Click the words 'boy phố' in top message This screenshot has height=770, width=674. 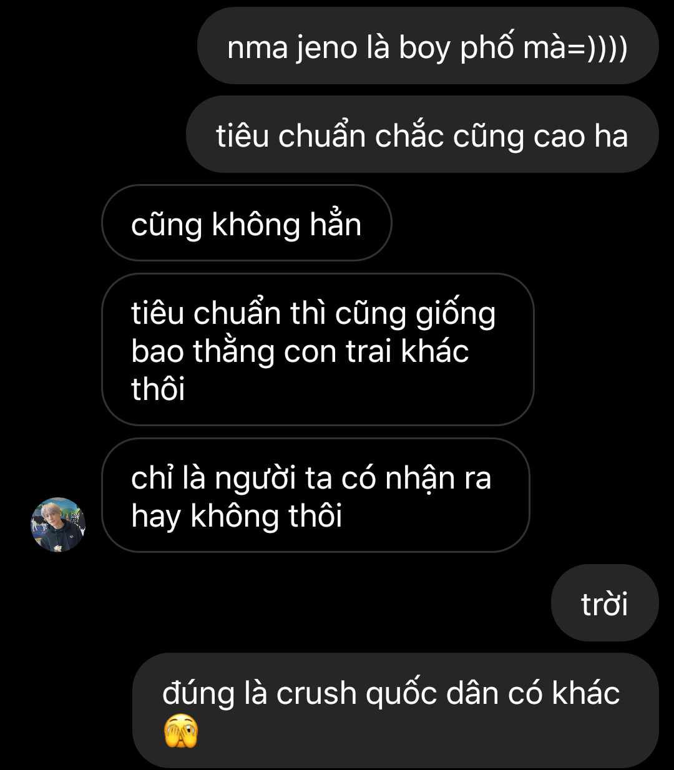pos(456,49)
